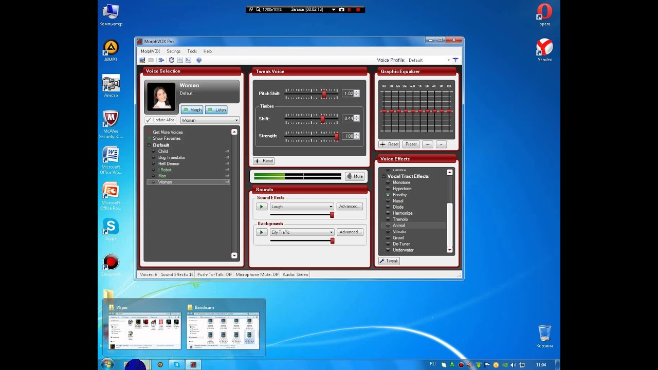Collapse the Vocal Tract Effects group
658x370 pixels.
383,176
